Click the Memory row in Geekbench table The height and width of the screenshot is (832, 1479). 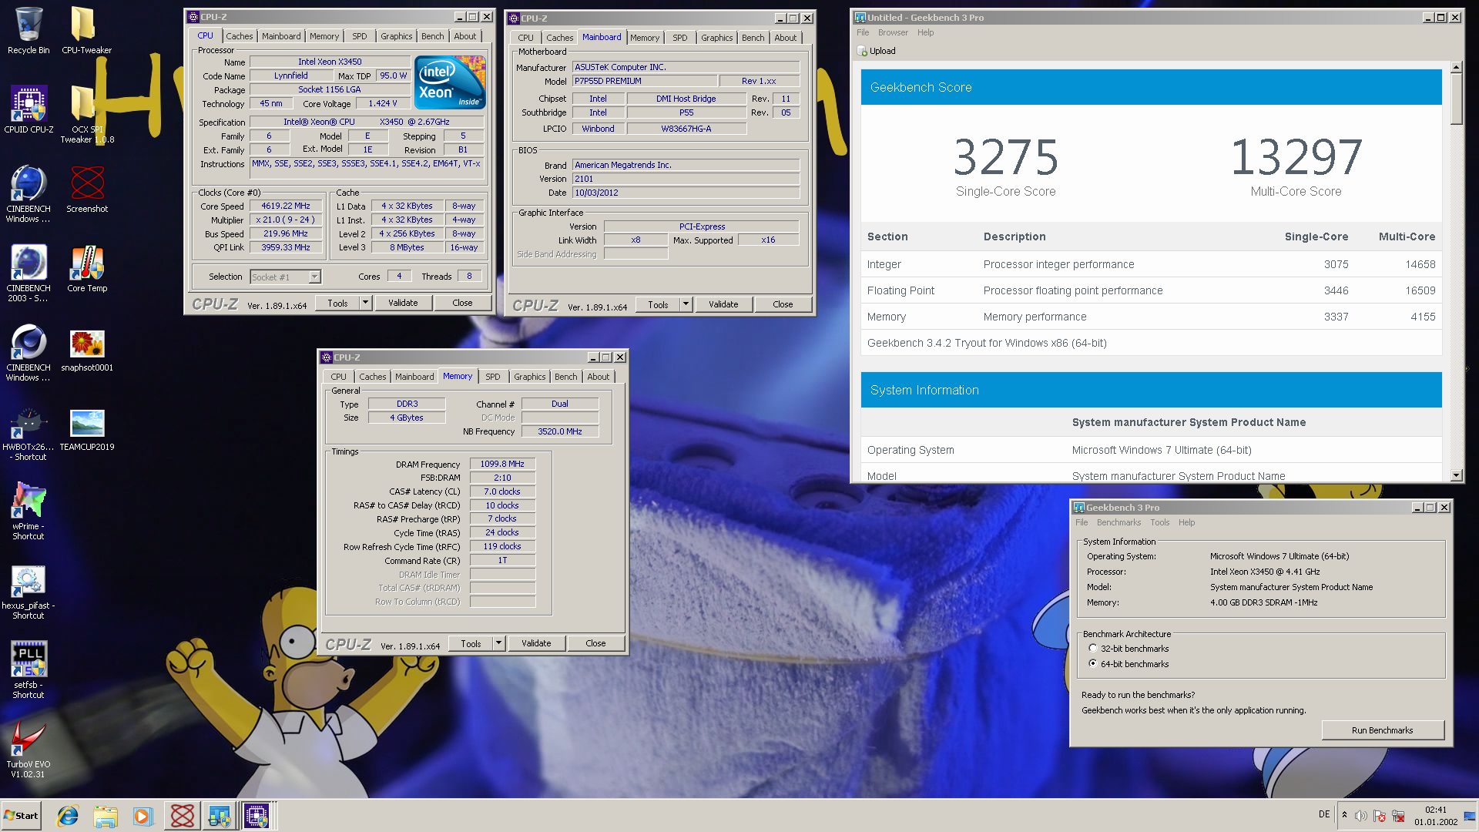(x=1151, y=317)
